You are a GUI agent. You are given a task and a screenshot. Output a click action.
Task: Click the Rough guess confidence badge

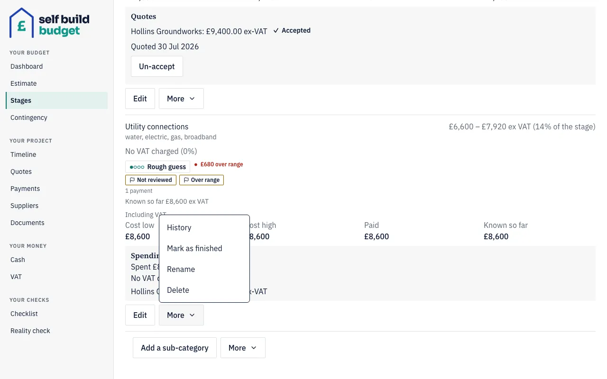[157, 167]
